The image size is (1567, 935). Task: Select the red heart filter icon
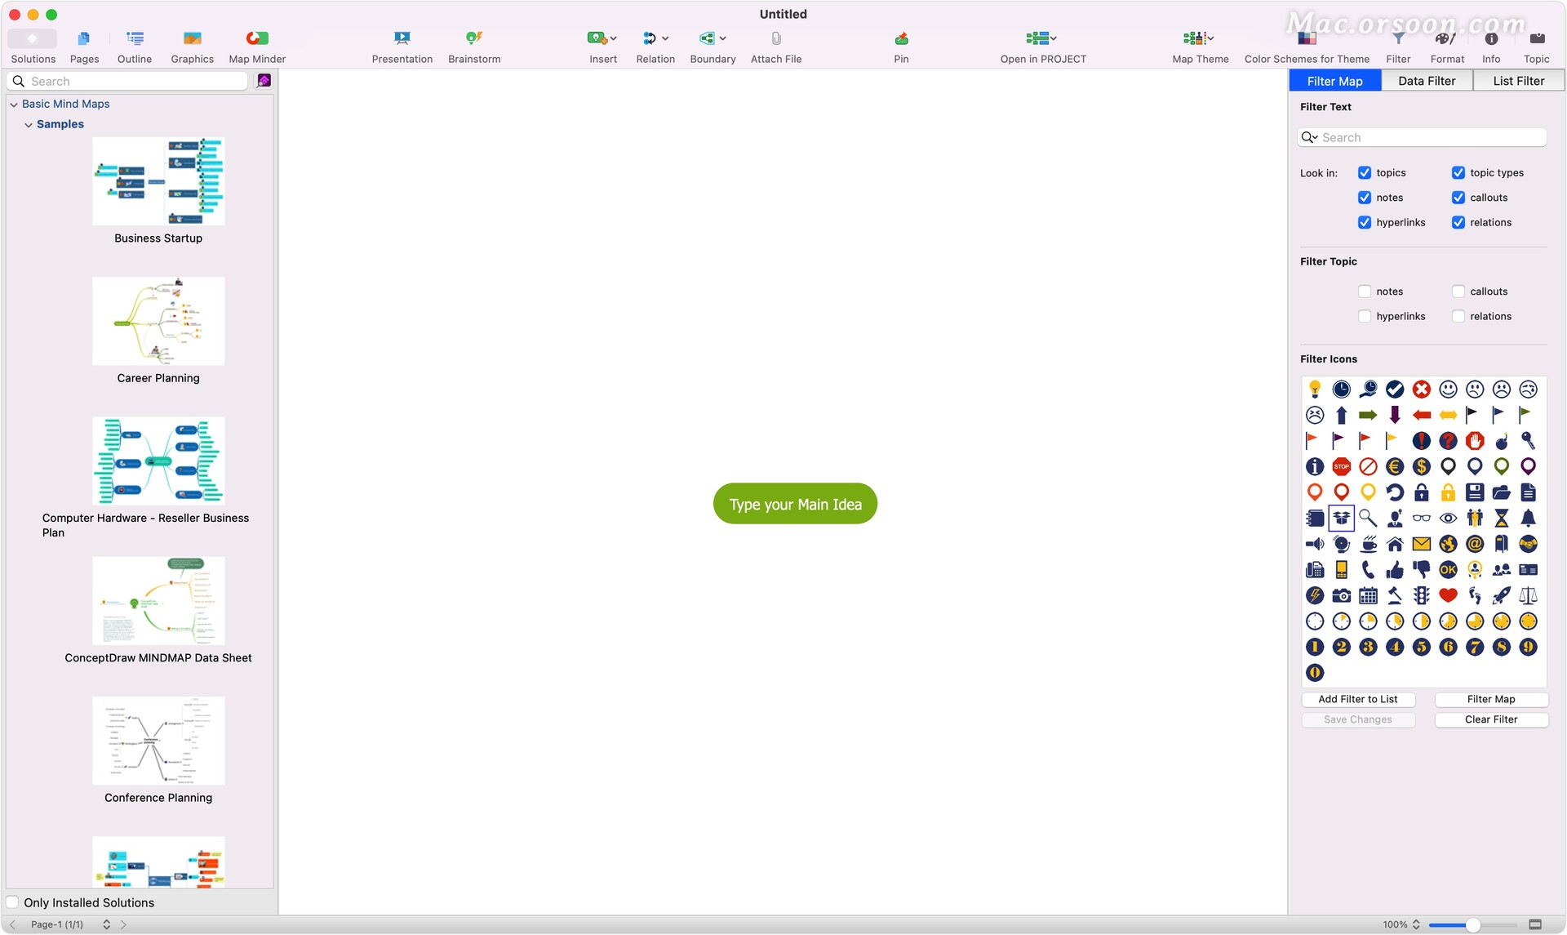(1448, 595)
